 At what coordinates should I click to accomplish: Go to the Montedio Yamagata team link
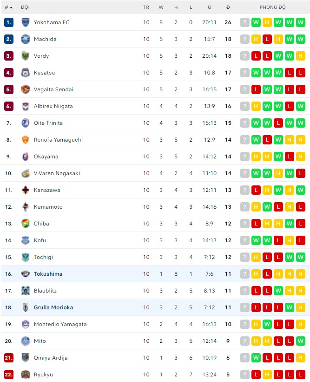point(60,324)
